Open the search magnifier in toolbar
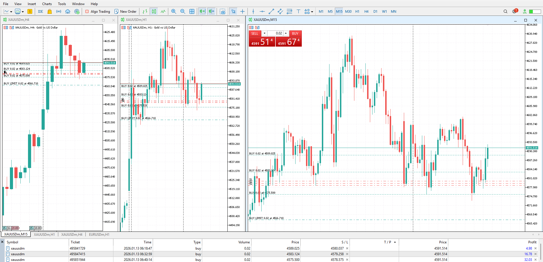543x262 pixels. coord(505,12)
